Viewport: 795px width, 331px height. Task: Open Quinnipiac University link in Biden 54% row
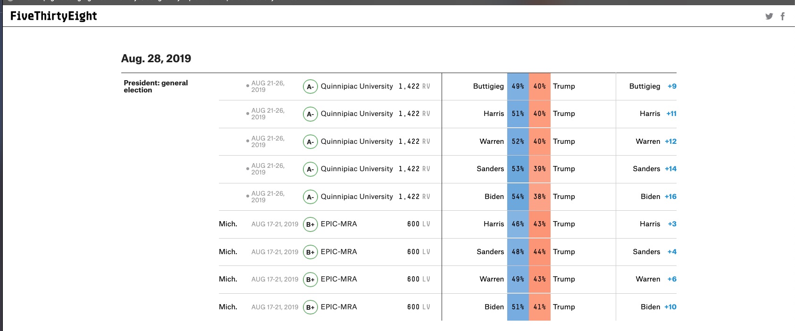(357, 197)
